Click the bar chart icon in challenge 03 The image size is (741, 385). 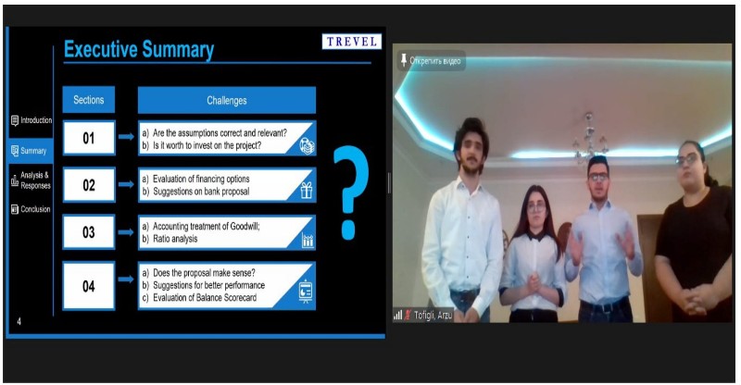point(308,241)
